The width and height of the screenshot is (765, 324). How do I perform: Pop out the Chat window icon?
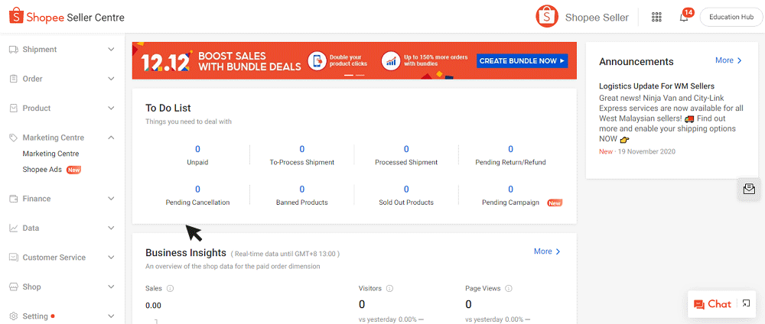746,304
